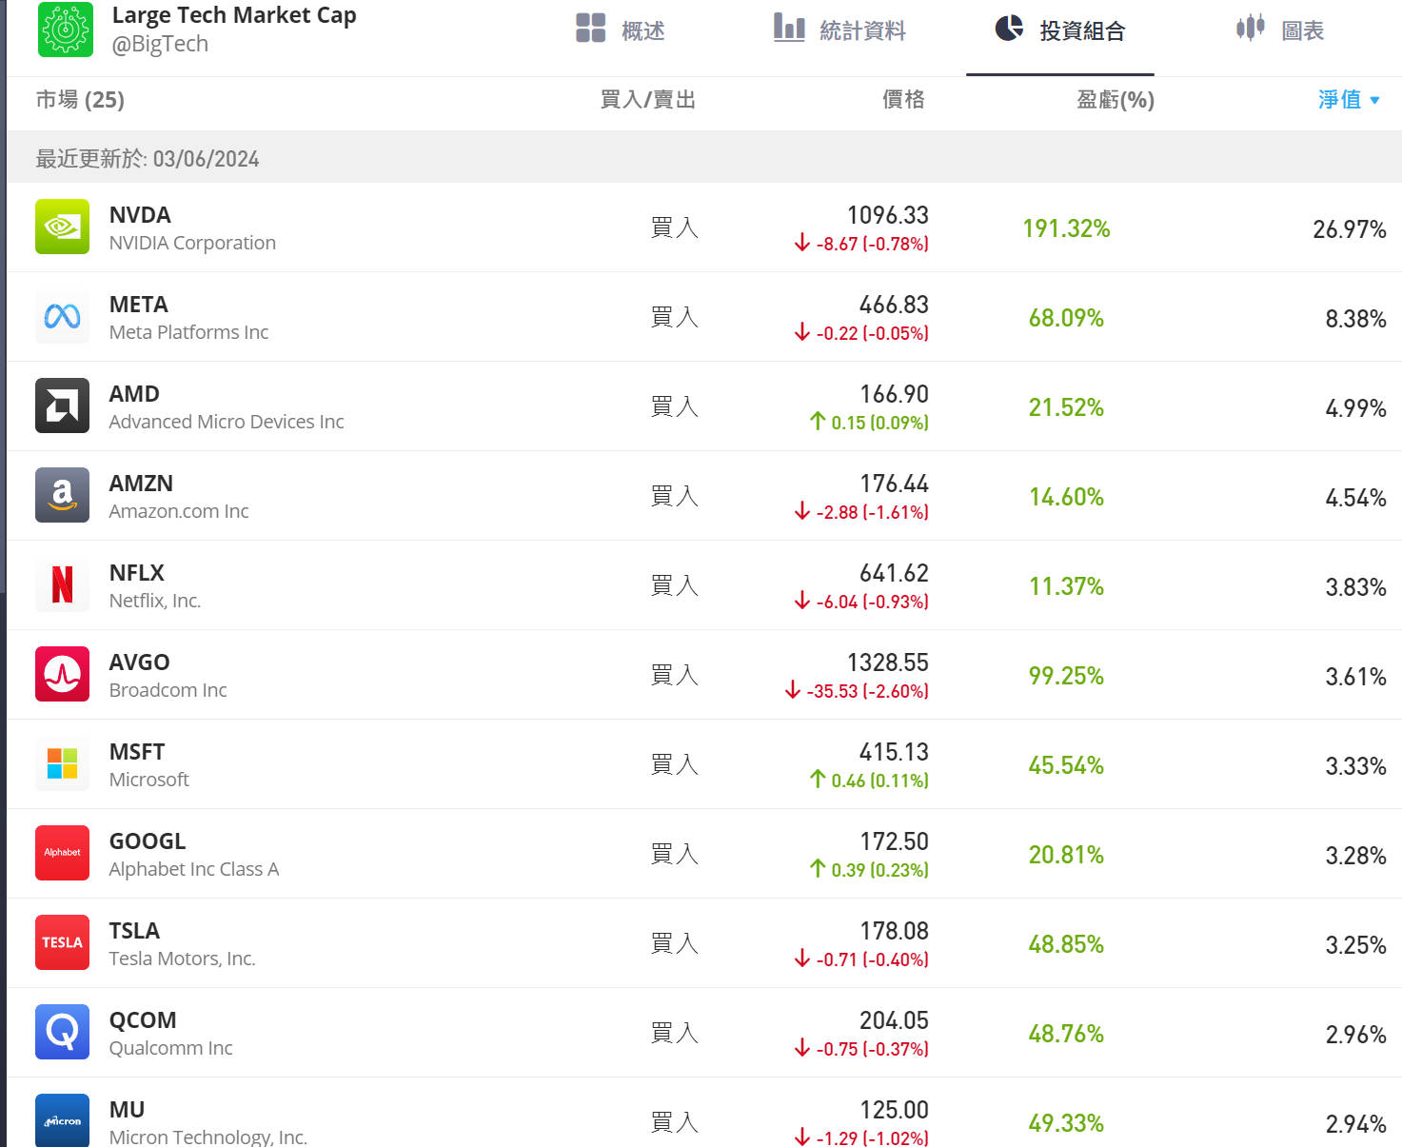Switch to the 概述 tab

tap(621, 30)
